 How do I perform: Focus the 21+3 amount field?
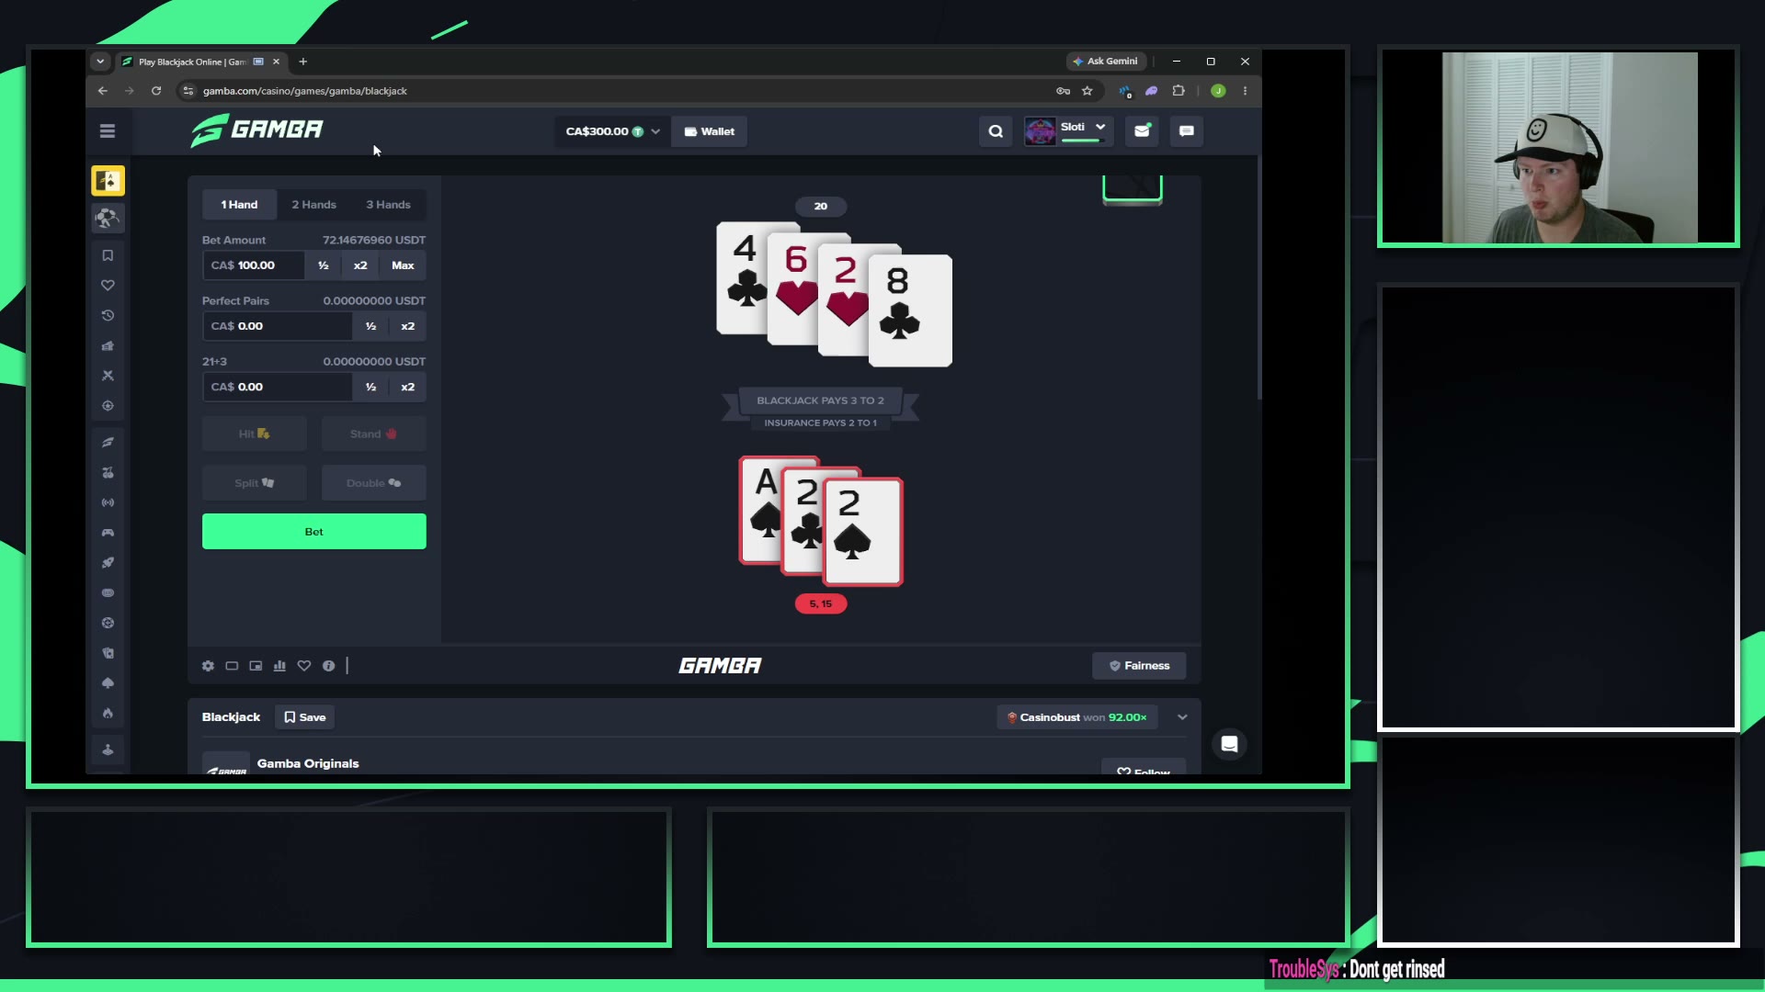278,387
